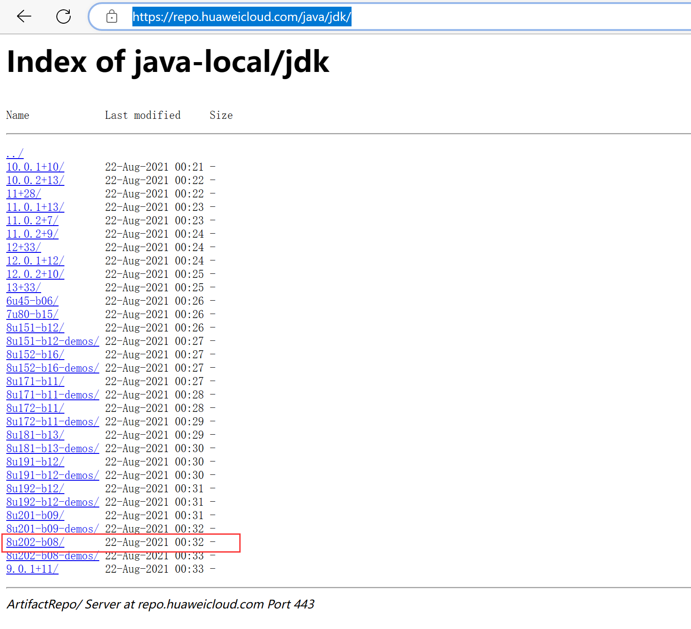The width and height of the screenshot is (691, 629).
Task: Open the 8u171-b11-demos/ folder
Action: 53,394
